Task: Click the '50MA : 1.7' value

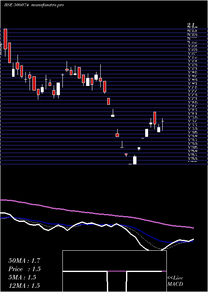Action: [24, 260]
